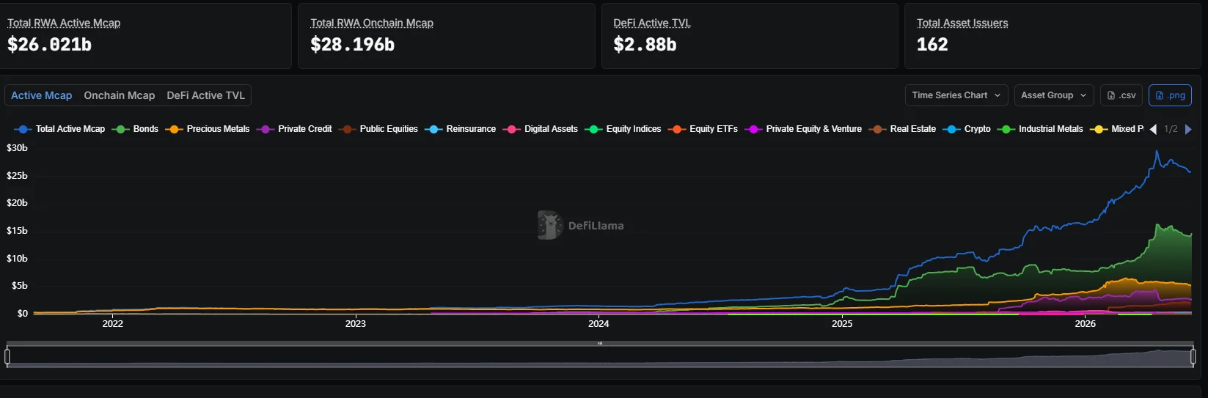Switch to Onchain Mcap tab
Screen dimensions: 1208x398
coord(120,95)
